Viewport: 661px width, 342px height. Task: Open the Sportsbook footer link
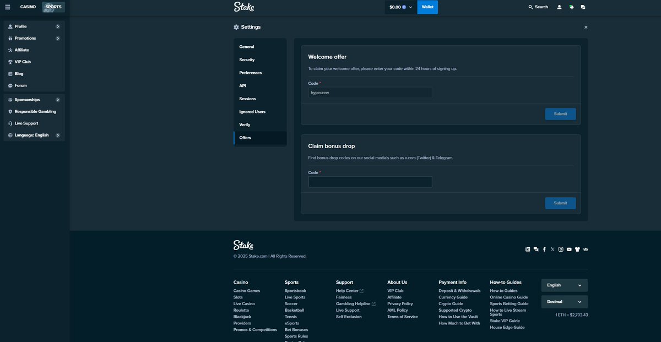(x=295, y=291)
